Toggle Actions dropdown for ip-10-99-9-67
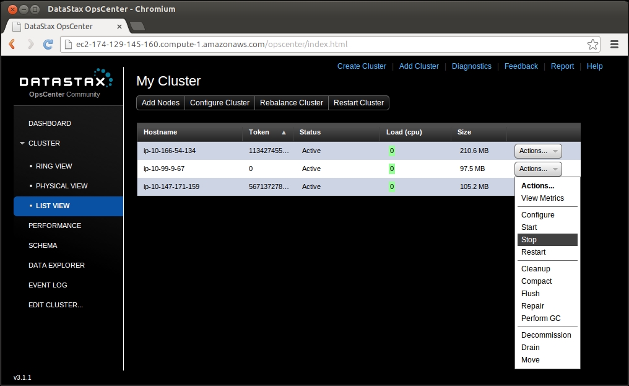The image size is (629, 386). tap(538, 169)
